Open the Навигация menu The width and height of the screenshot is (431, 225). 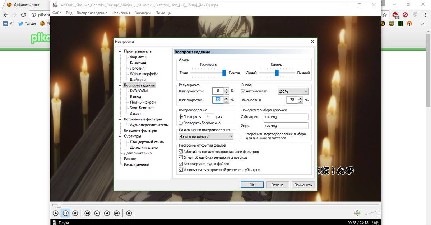(121, 13)
